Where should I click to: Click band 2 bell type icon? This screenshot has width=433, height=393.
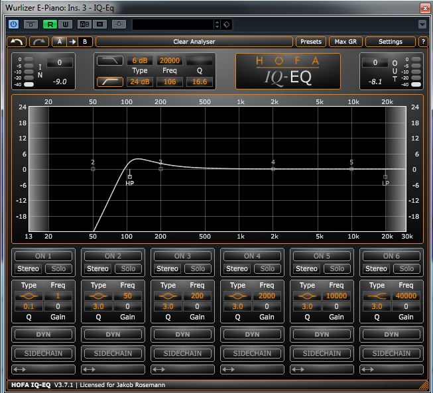pyautogui.click(x=98, y=296)
